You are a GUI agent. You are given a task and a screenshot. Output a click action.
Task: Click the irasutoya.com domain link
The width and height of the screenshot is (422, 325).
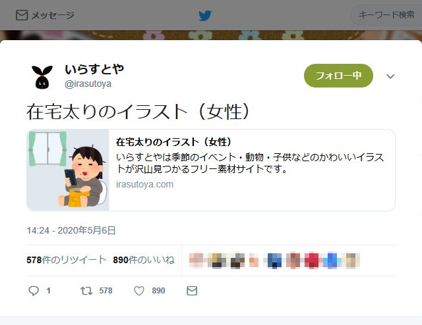[x=145, y=184]
